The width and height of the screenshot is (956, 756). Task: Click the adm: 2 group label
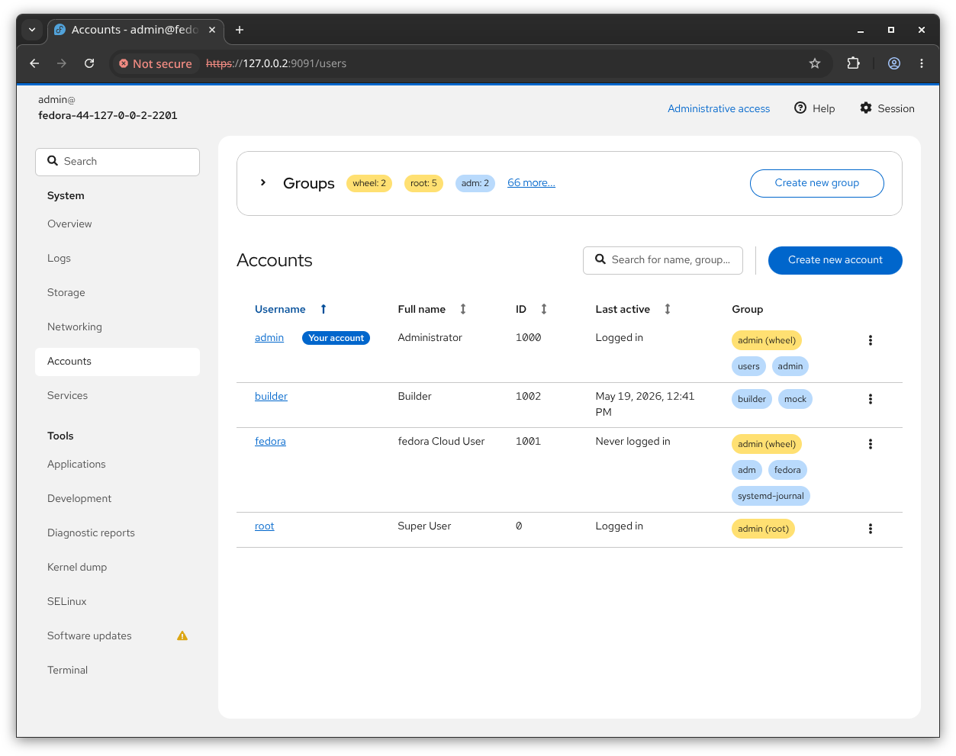coord(475,183)
